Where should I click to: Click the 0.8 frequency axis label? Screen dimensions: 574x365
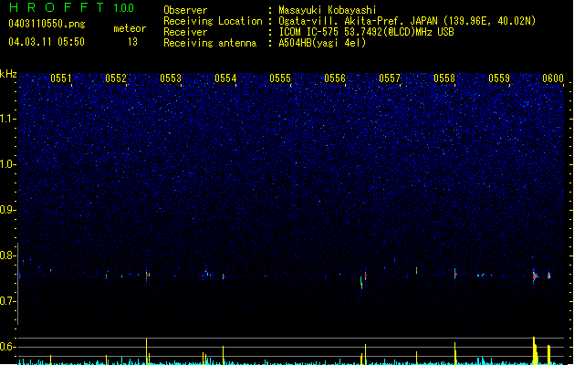[x=8, y=255]
